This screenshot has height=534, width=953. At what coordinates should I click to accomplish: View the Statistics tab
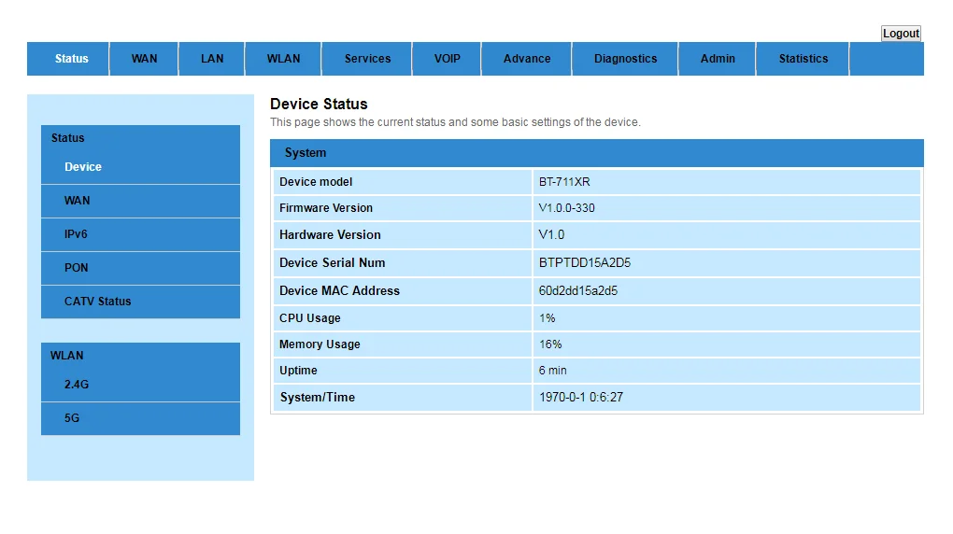pyautogui.click(x=804, y=59)
